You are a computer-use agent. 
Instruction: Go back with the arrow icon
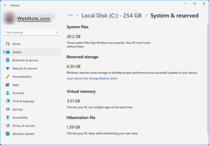click(x=5, y=5)
